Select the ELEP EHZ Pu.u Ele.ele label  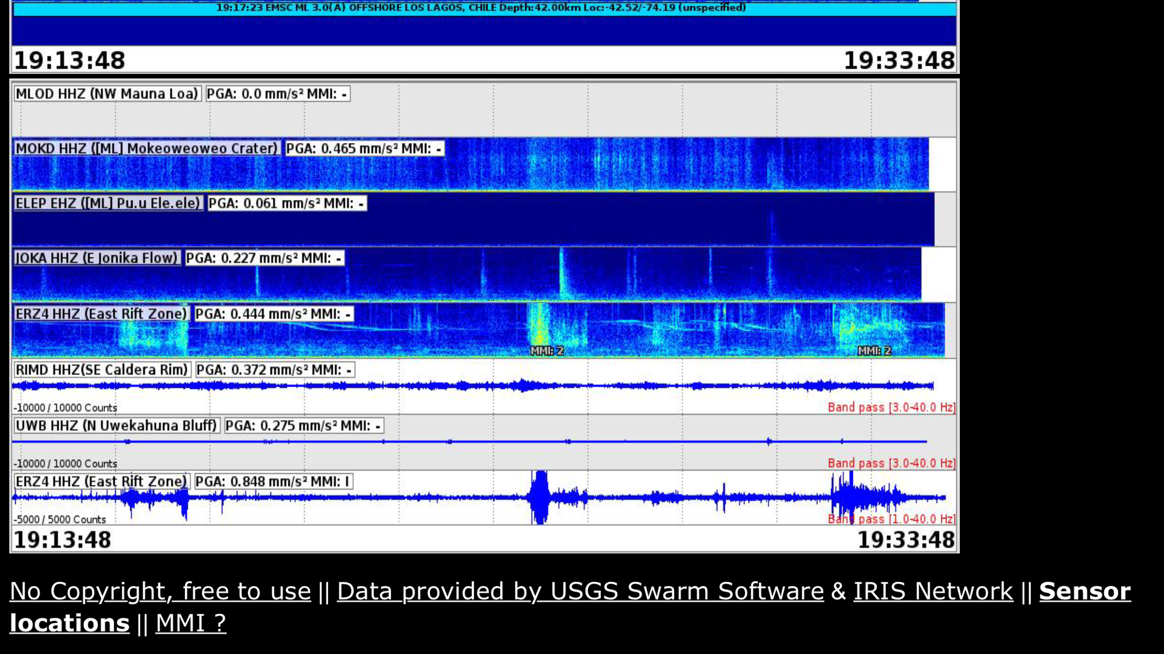point(108,204)
